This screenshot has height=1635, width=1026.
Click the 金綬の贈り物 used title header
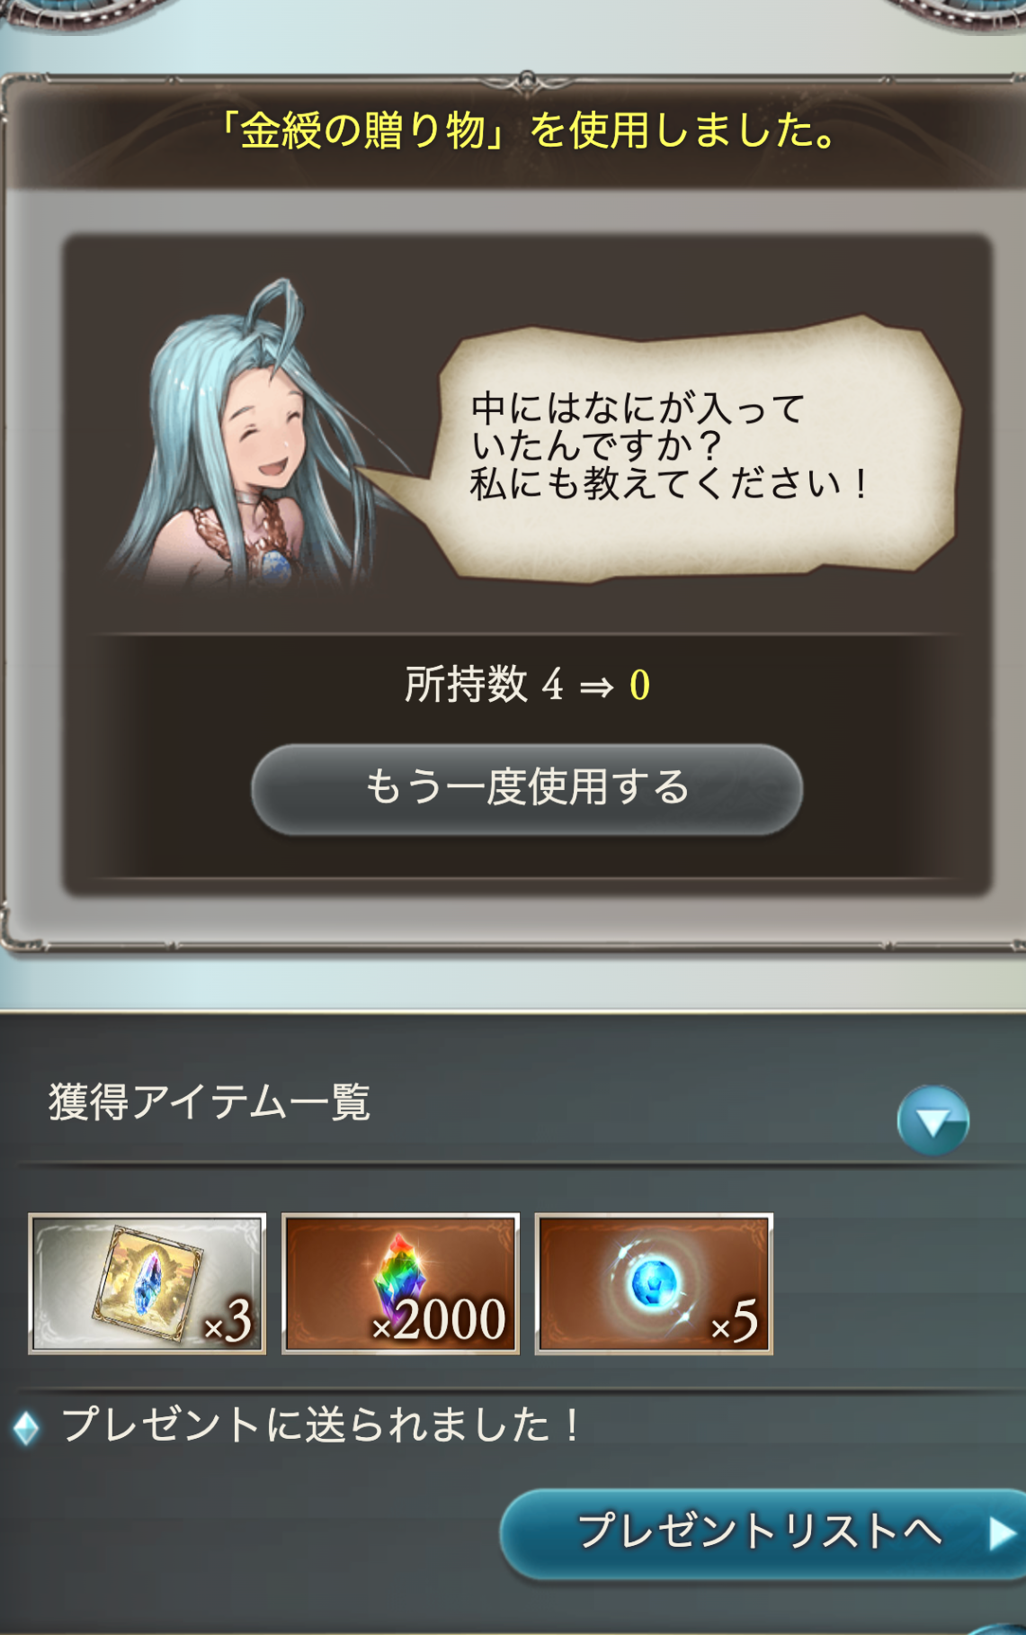(x=527, y=130)
